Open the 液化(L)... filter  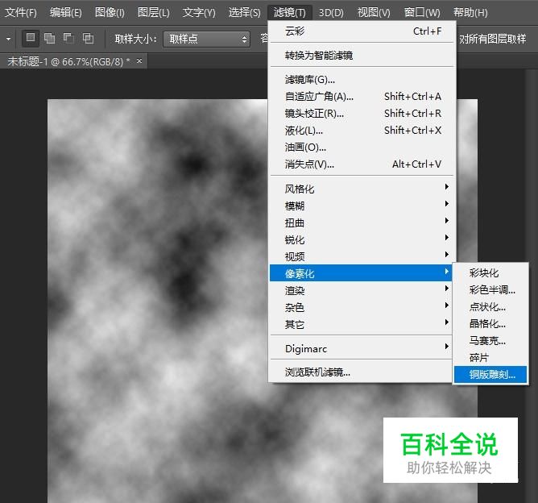click(362, 131)
